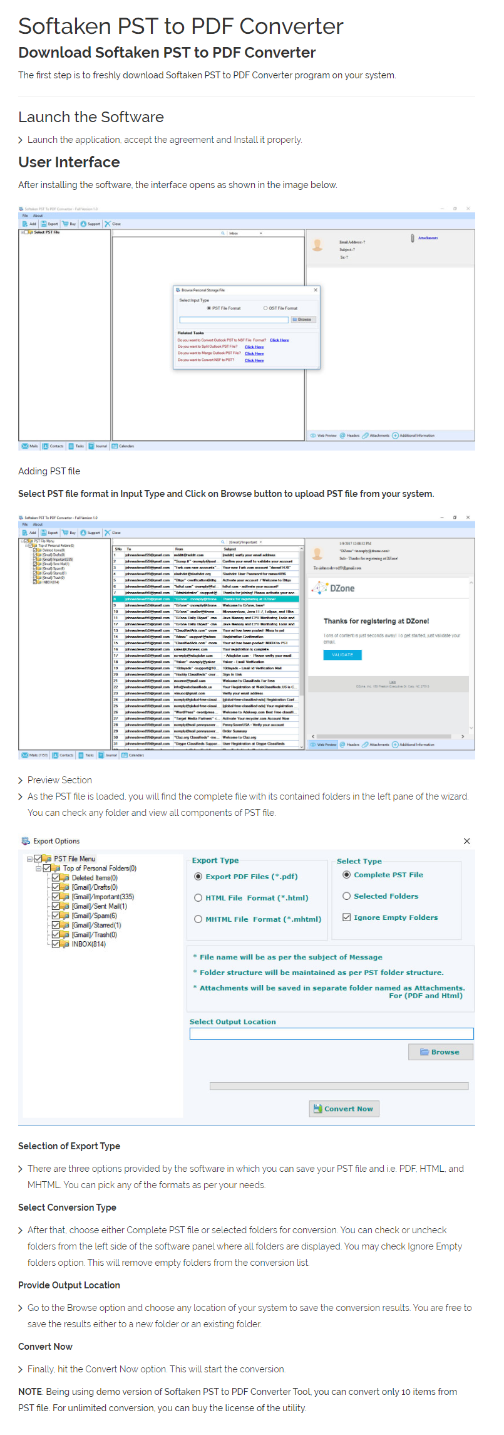Open Mails (1157) tab below mail list
This screenshot has width=504, height=1435.
click(34, 755)
